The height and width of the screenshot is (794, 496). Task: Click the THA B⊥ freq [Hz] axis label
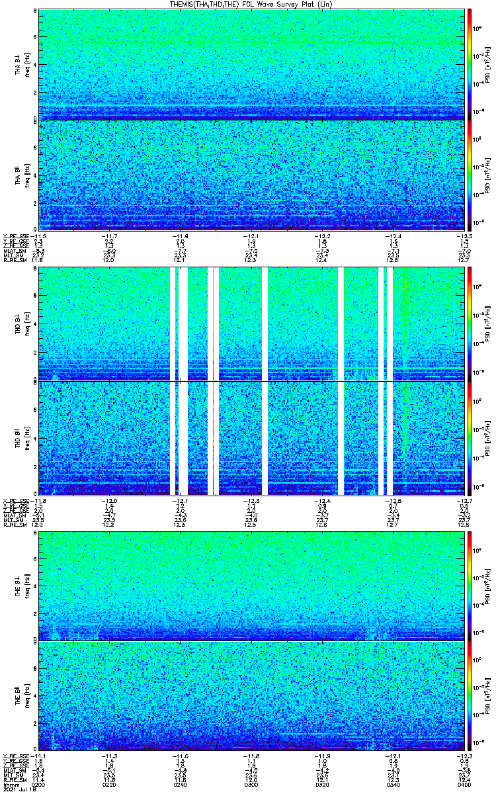coord(28,64)
